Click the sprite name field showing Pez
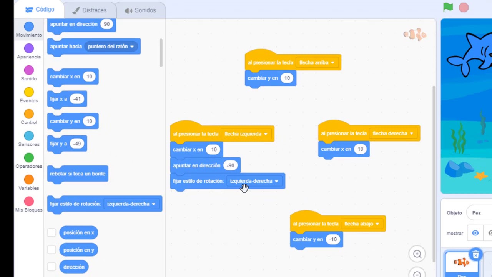Screen dimensions: 492x277 tap(479, 213)
